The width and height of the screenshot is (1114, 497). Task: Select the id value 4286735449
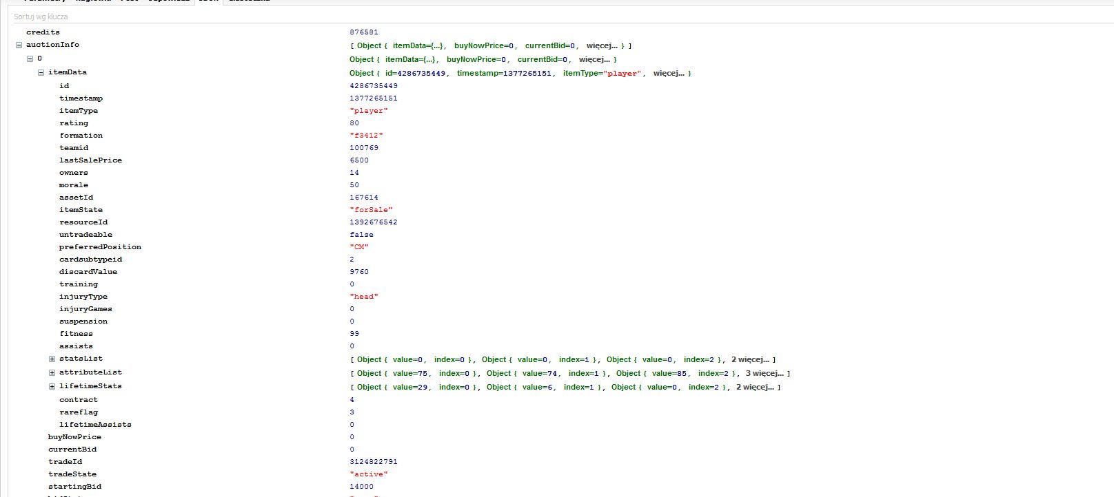click(374, 86)
